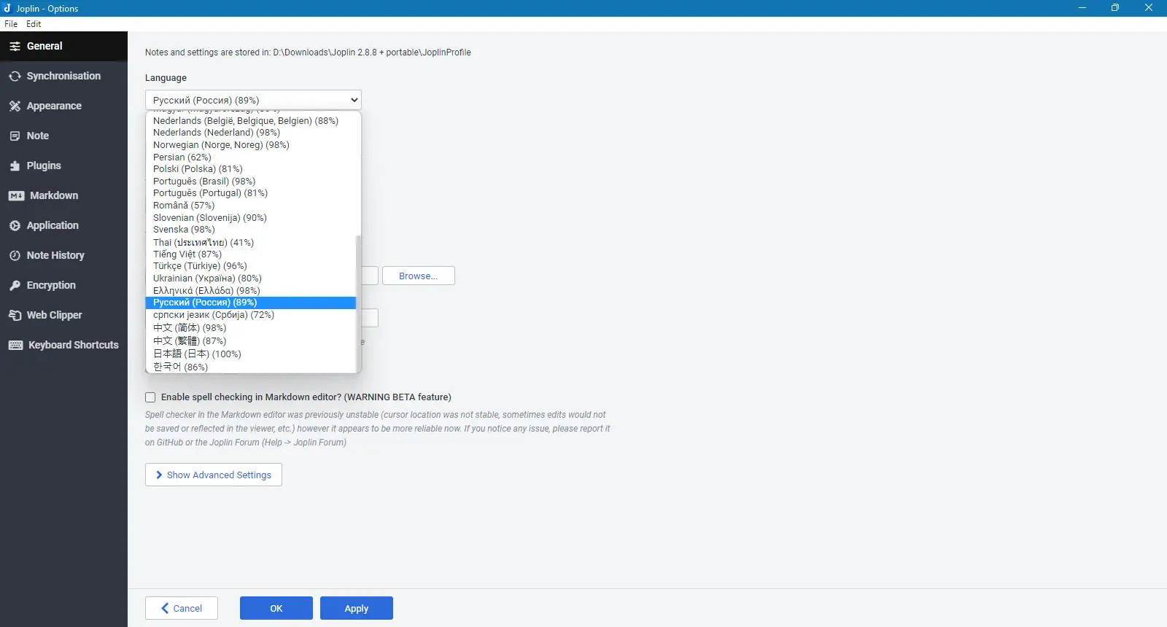Click the Apply button

pos(357,608)
